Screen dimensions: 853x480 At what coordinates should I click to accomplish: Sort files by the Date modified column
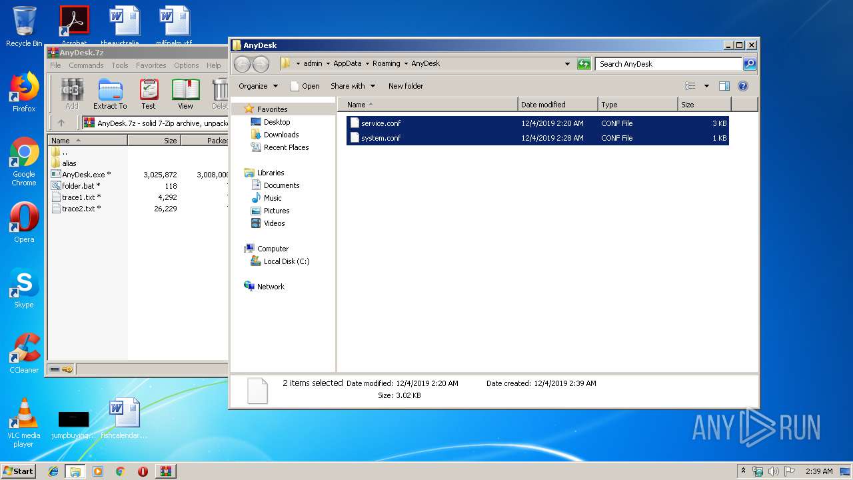pyautogui.click(x=558, y=105)
